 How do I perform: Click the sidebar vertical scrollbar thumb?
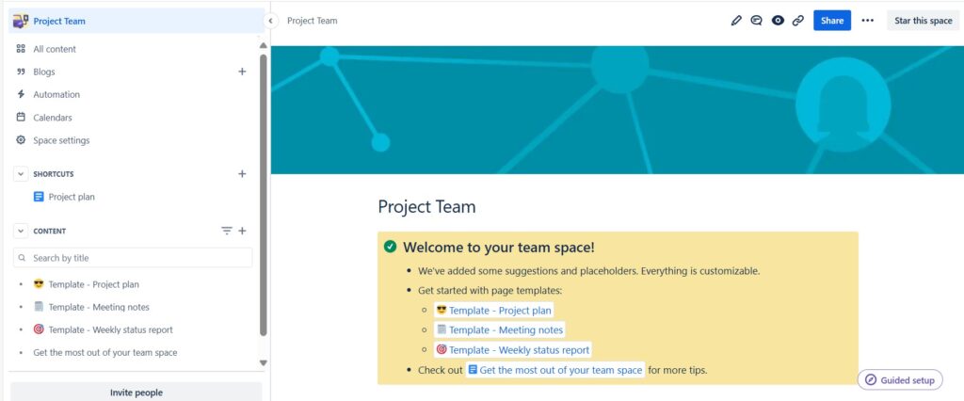pyautogui.click(x=264, y=194)
